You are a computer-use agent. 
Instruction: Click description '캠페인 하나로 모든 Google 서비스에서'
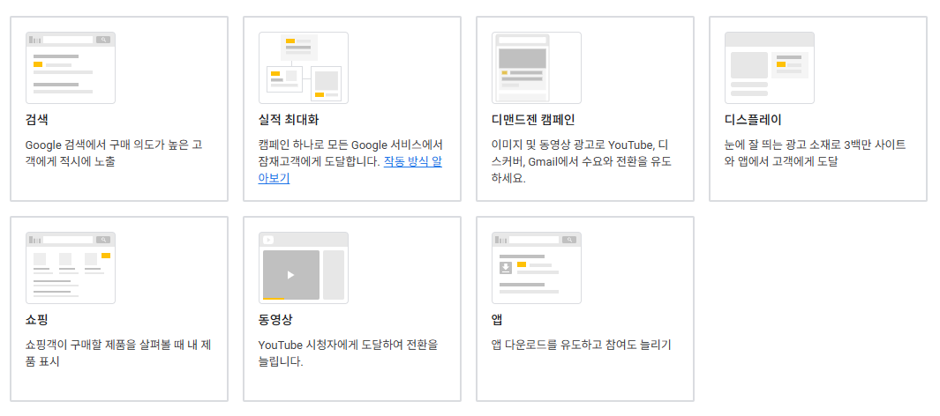350,145
